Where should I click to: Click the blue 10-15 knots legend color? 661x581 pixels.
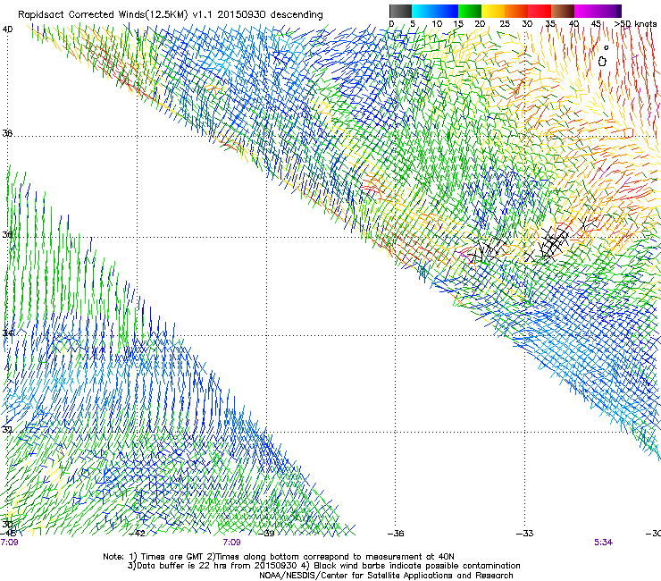click(447, 11)
